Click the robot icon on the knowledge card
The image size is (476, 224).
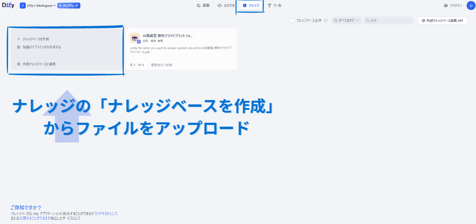pos(135,38)
